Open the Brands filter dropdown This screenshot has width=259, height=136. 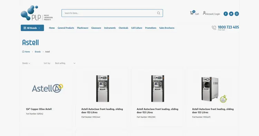coord(26,63)
